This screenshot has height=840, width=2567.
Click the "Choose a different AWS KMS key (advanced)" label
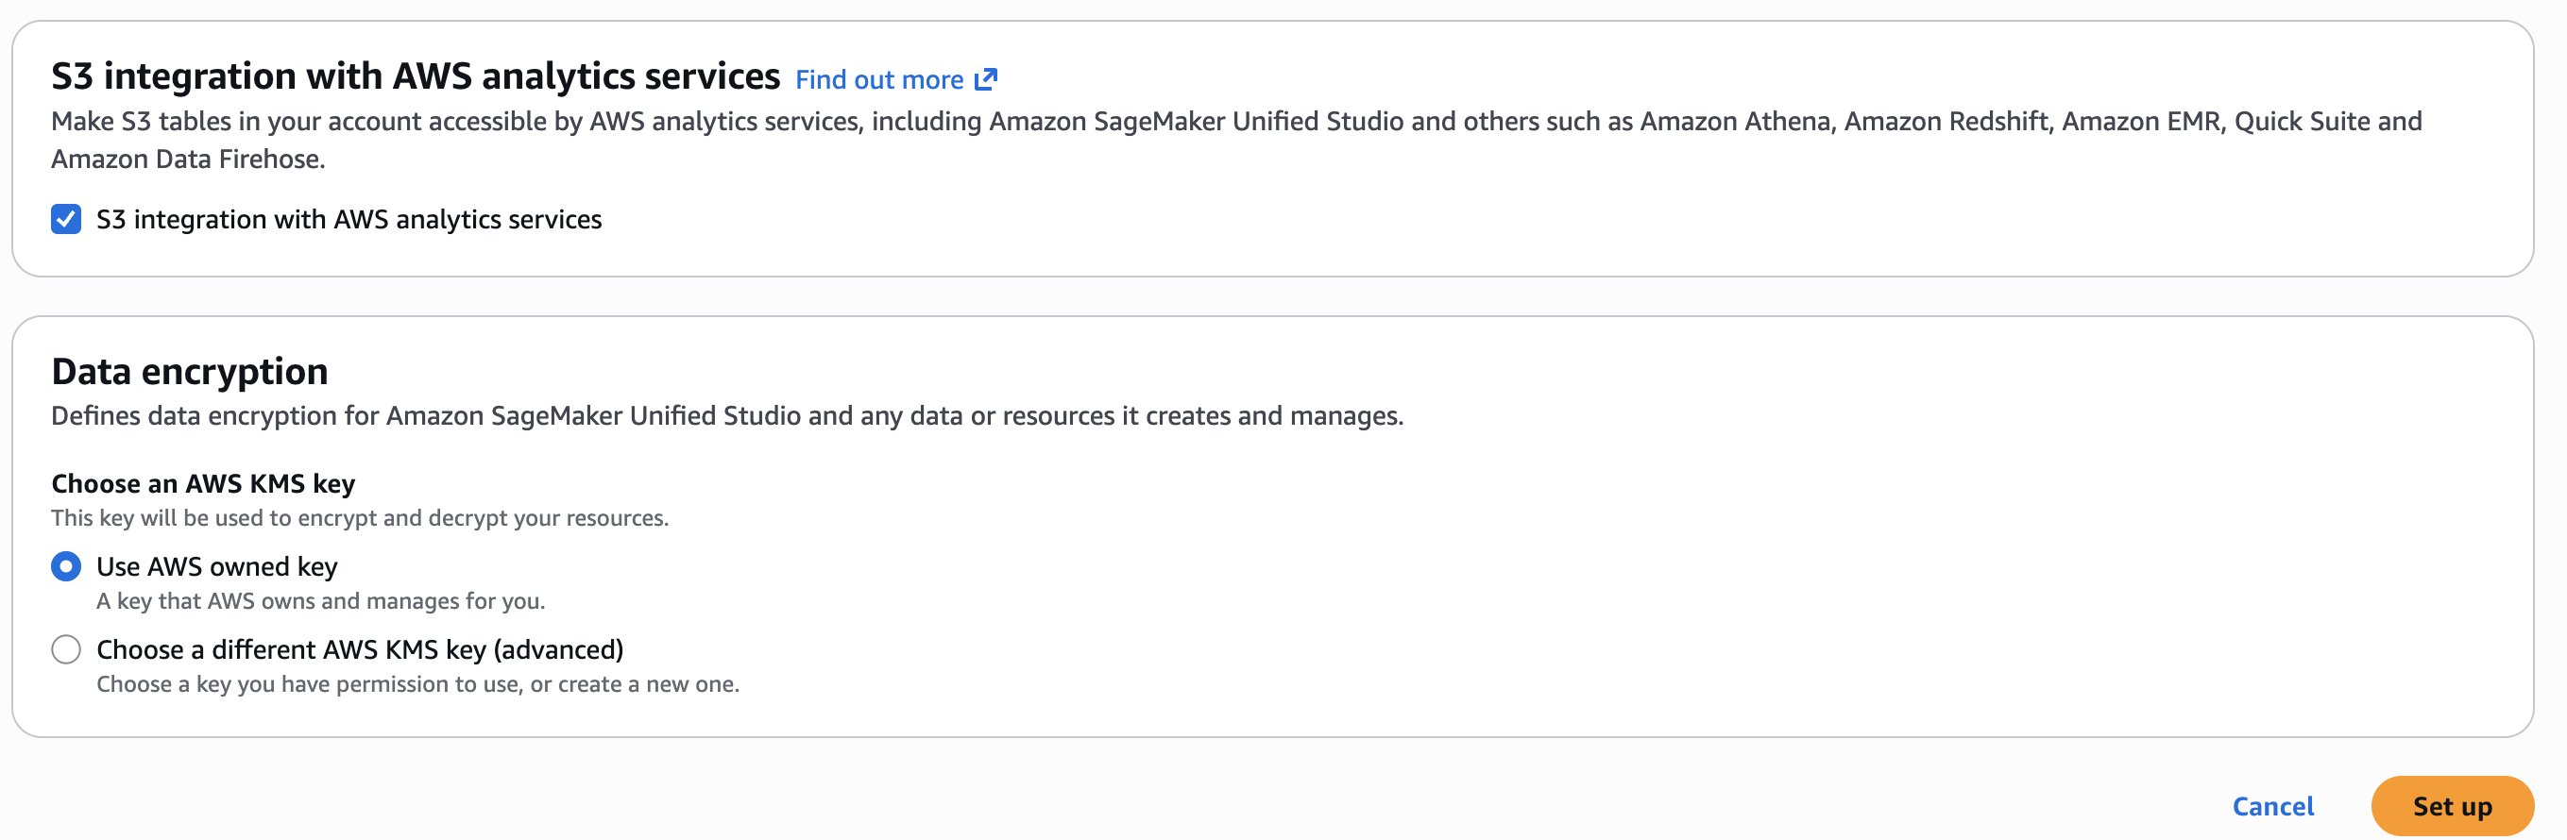coord(360,649)
